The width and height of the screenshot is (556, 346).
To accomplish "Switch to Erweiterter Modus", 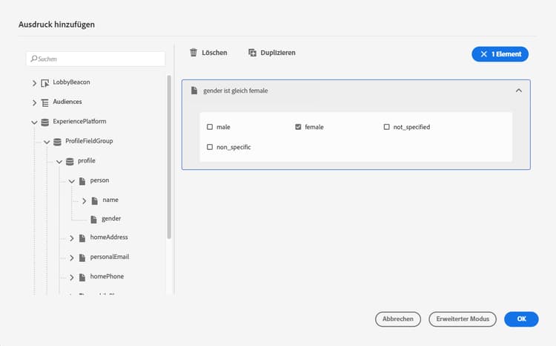I will (463, 319).
